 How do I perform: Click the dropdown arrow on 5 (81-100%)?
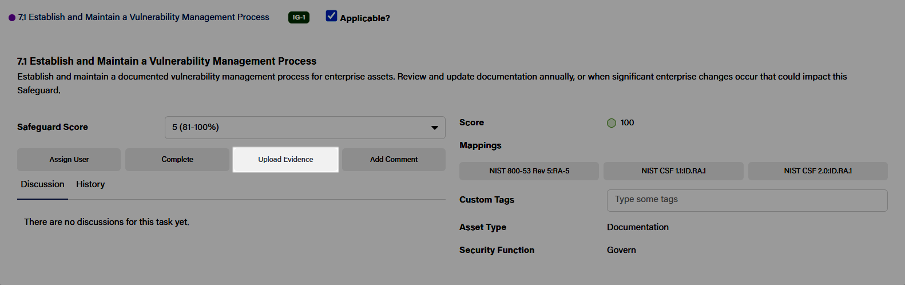(435, 128)
